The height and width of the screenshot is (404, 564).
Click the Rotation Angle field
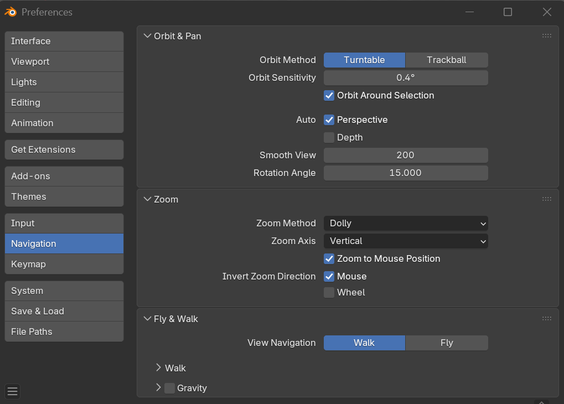406,173
